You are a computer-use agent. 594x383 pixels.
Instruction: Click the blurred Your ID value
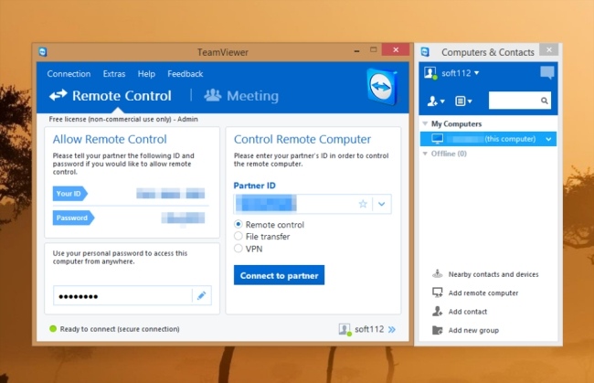tap(171, 194)
